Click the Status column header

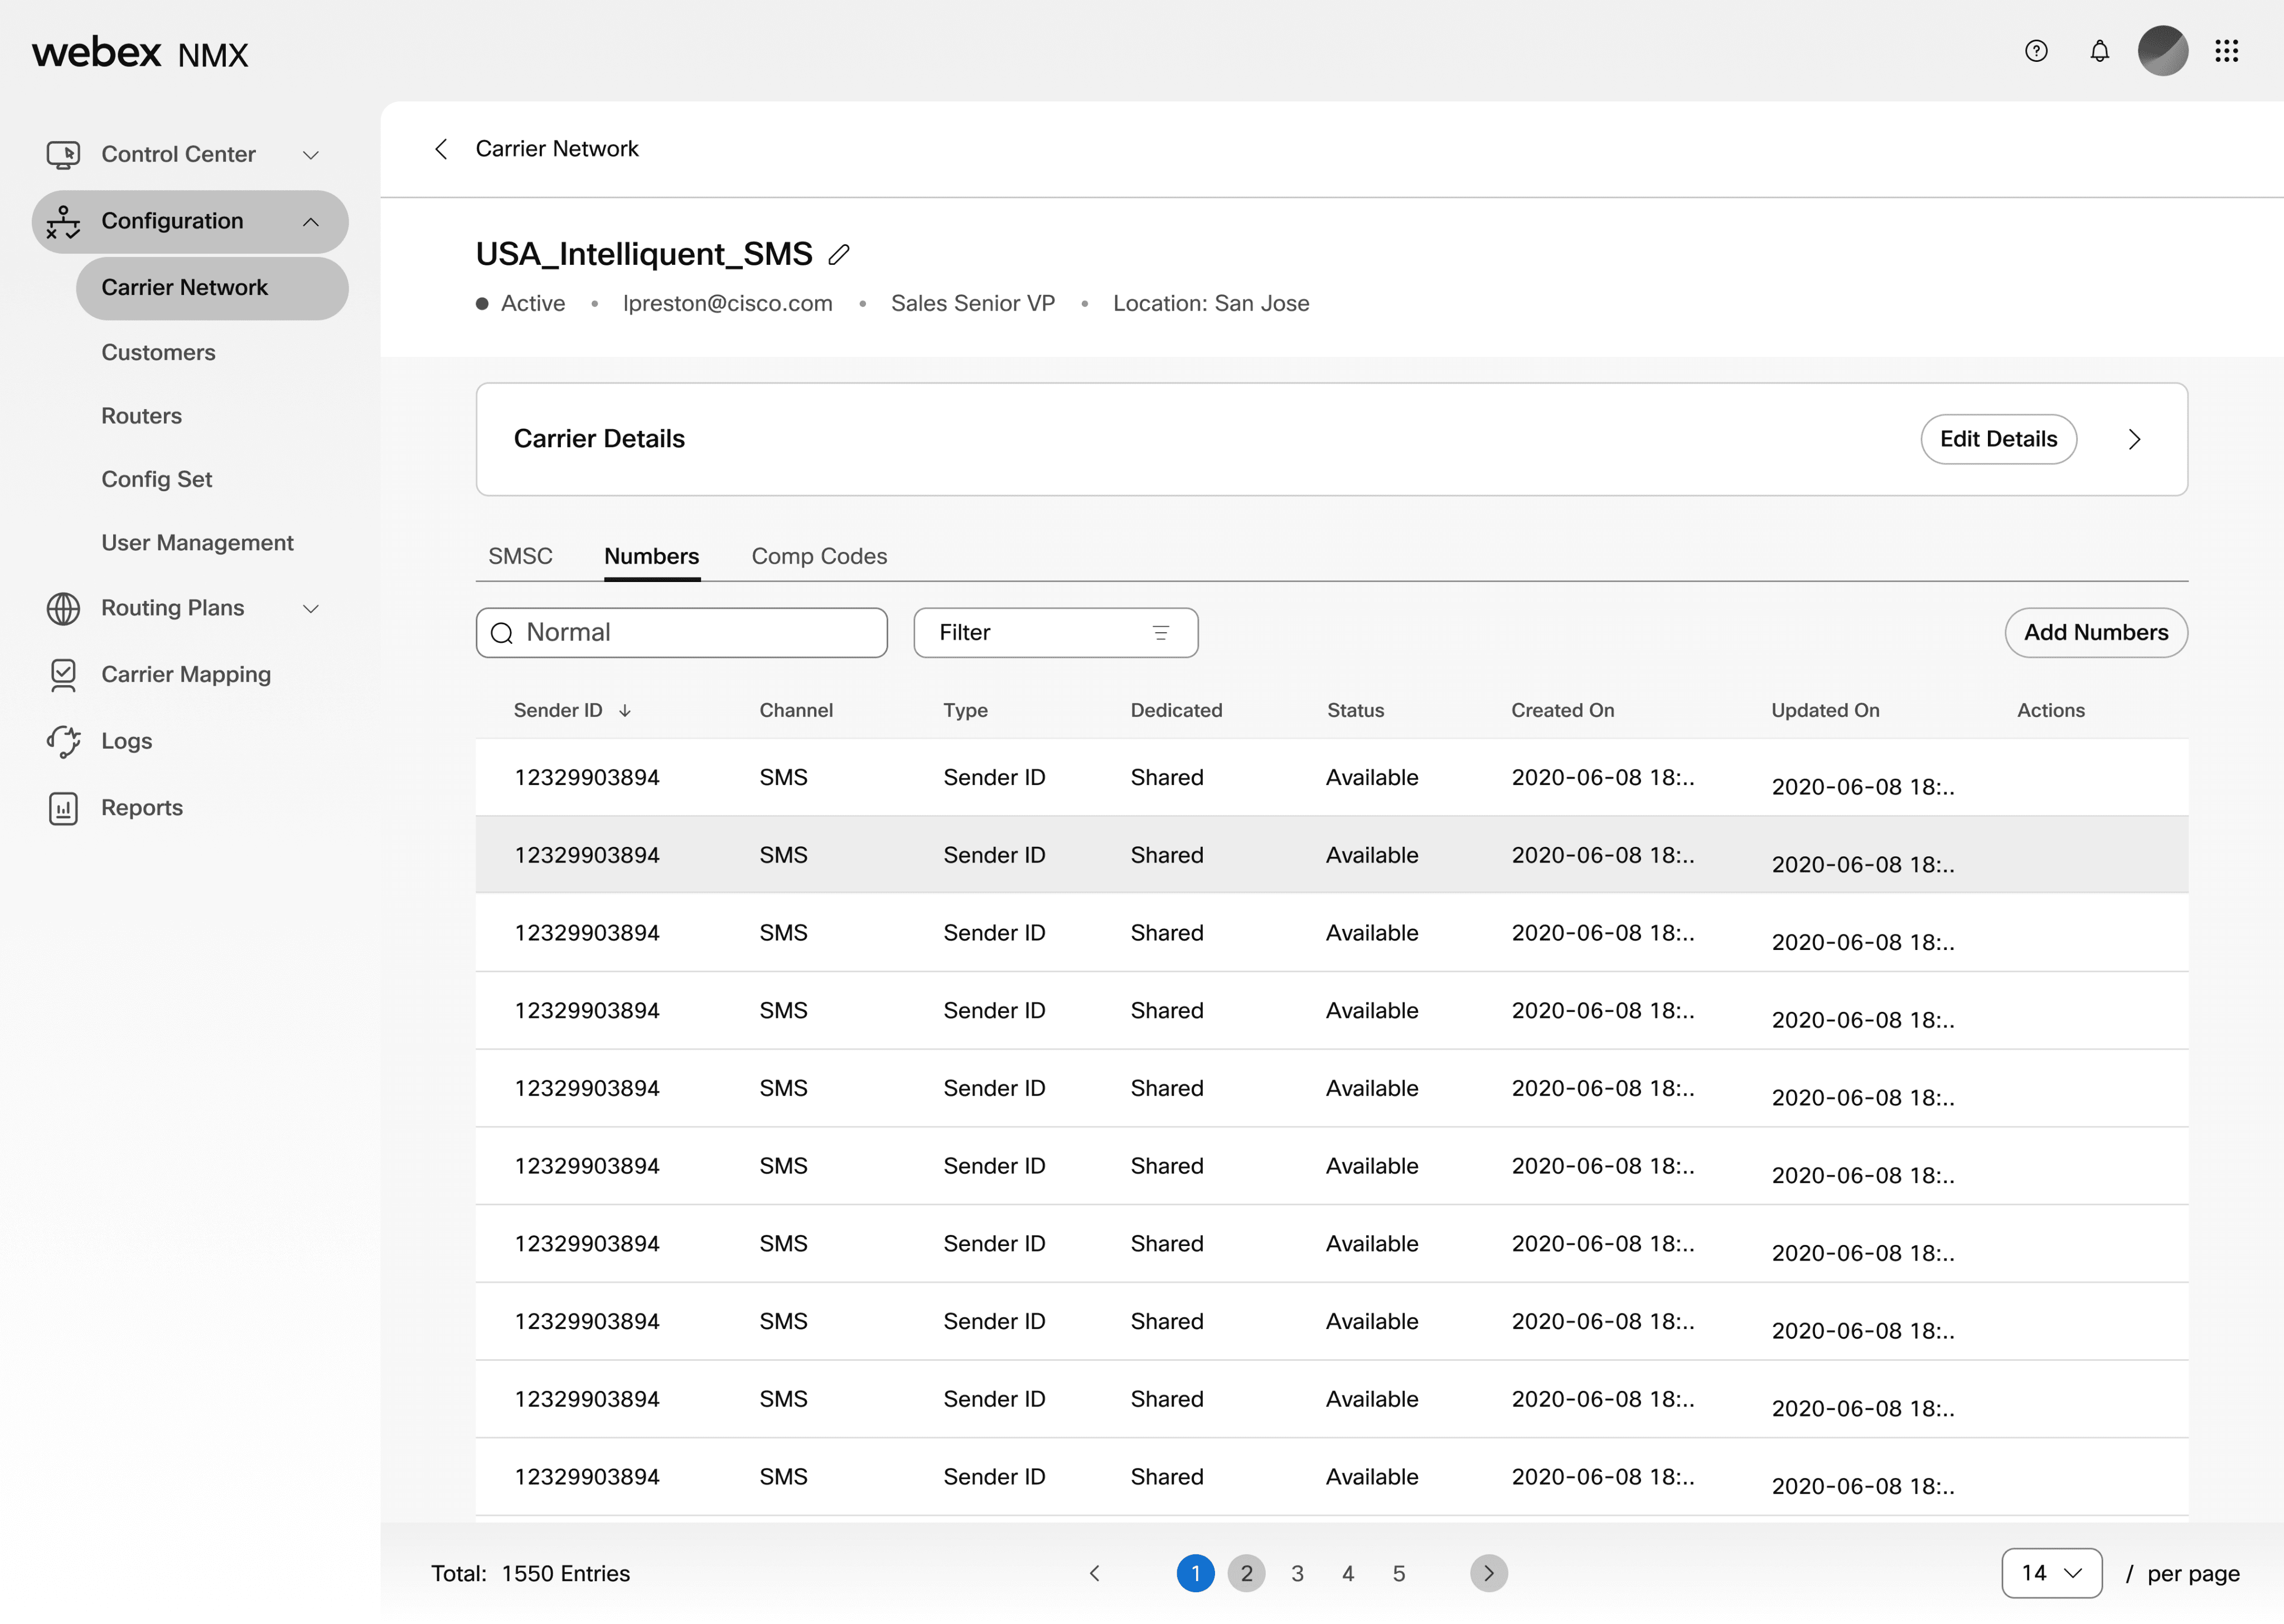[1355, 711]
